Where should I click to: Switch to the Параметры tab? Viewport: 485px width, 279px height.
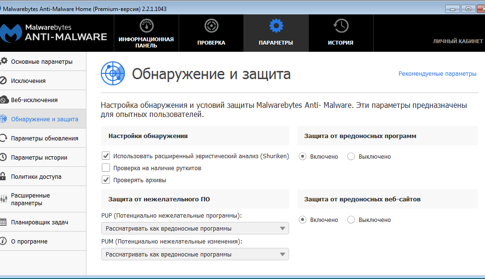[276, 33]
